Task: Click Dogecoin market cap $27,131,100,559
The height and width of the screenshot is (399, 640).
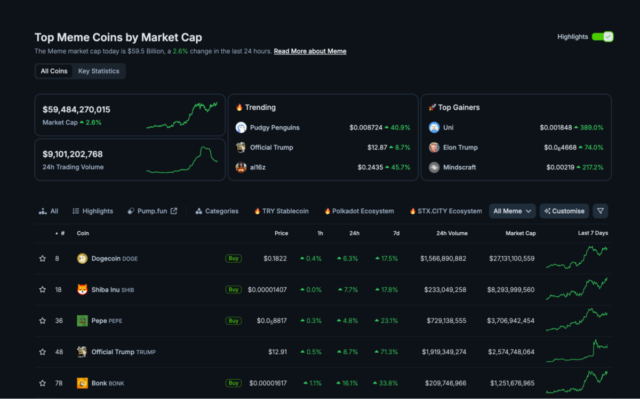Action: tap(511, 259)
